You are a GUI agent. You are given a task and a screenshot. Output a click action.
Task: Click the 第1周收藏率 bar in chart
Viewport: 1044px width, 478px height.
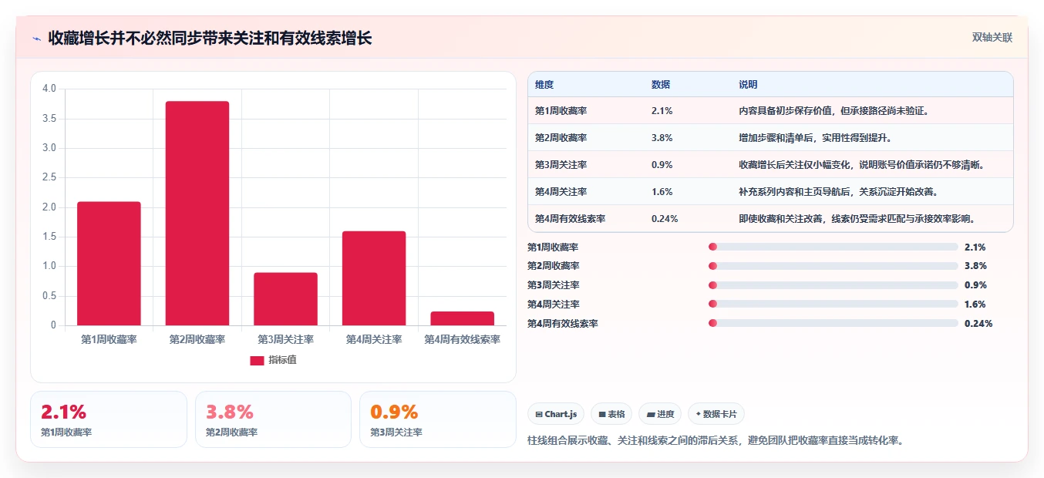109,264
